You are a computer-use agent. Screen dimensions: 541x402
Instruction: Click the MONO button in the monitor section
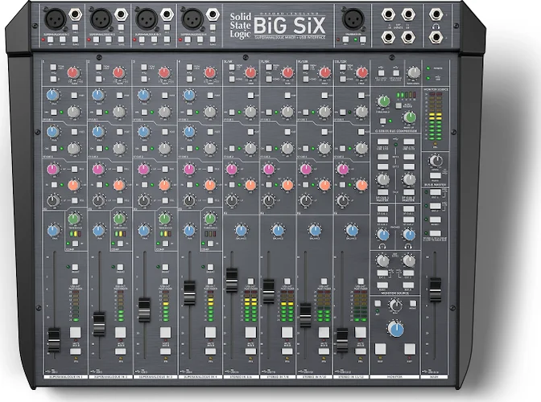point(412,303)
